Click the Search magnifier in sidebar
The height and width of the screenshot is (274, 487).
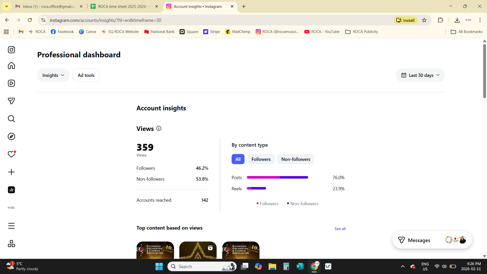click(x=11, y=119)
